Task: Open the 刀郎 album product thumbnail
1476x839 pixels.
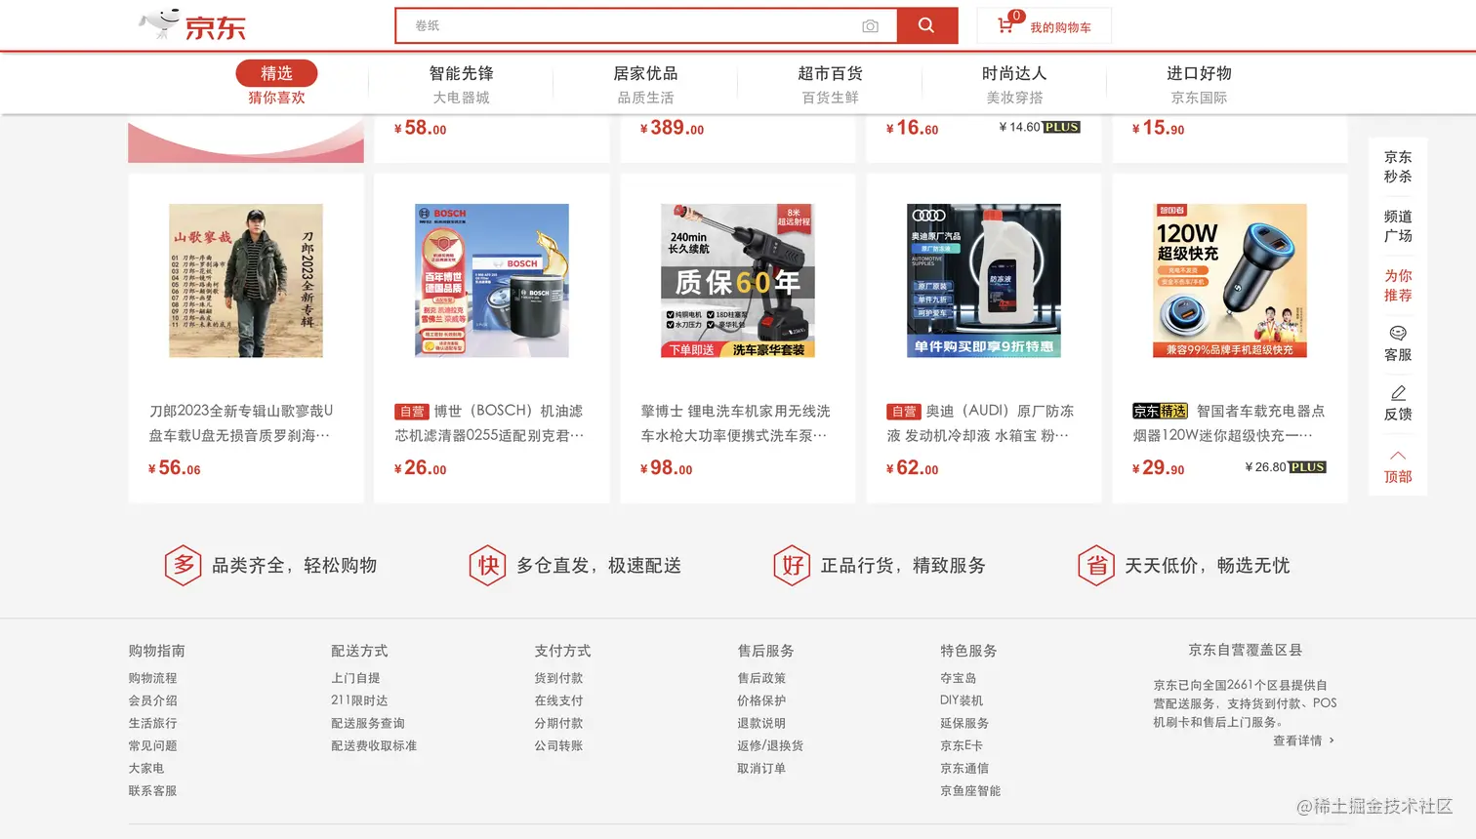Action: pos(246,280)
